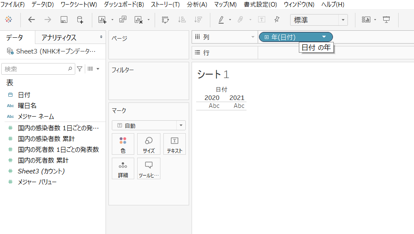Click the highlight pen icon

pos(221,20)
